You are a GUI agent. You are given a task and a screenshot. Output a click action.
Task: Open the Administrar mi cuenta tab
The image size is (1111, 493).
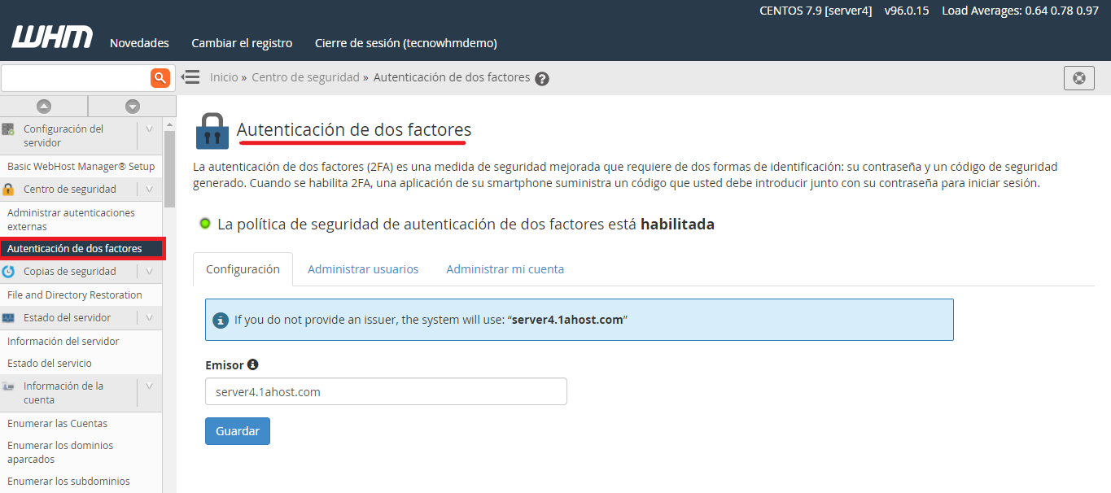505,269
